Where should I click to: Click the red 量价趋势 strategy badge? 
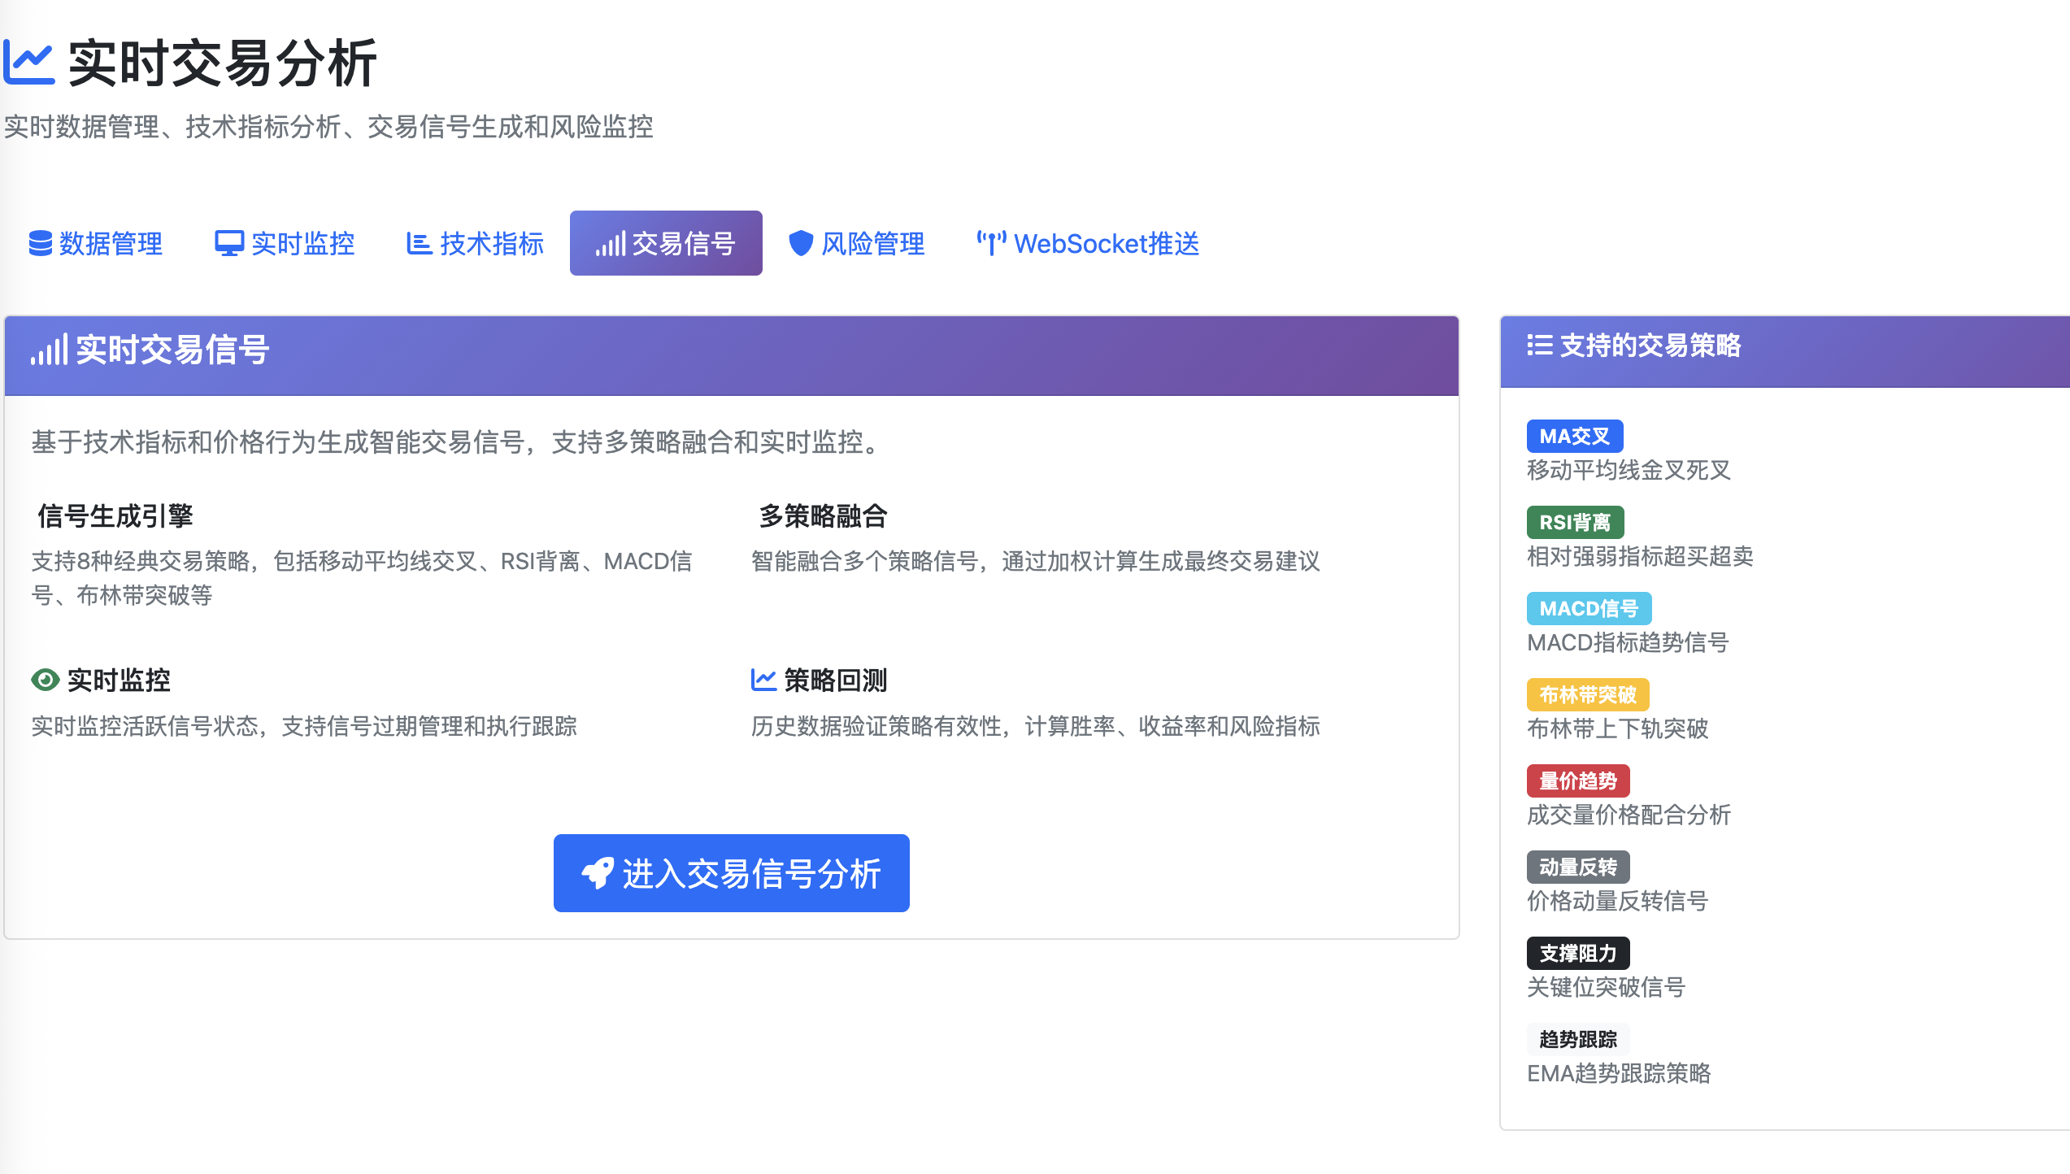pos(1577,781)
